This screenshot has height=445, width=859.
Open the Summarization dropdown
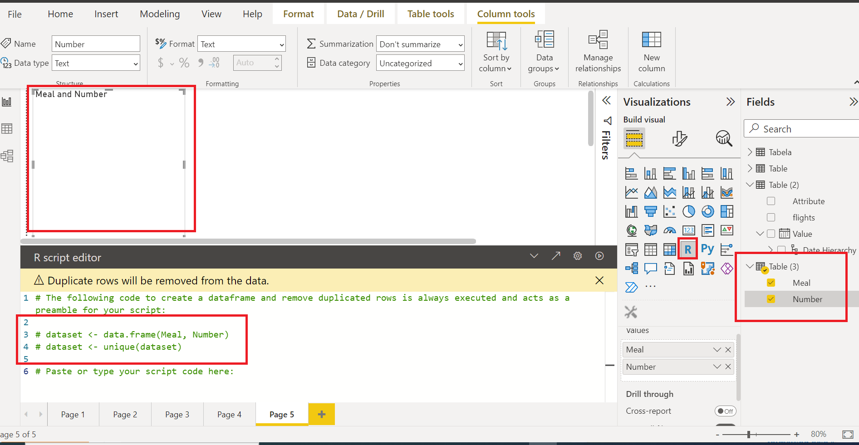point(420,44)
